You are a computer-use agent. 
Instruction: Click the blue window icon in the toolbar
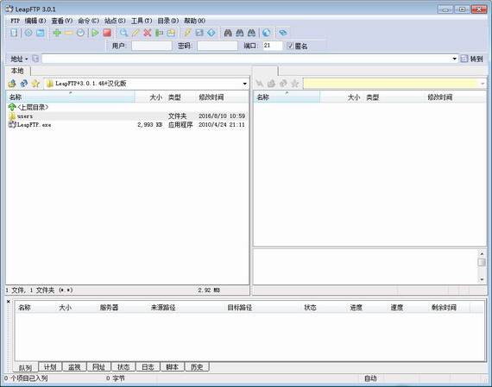click(x=41, y=33)
